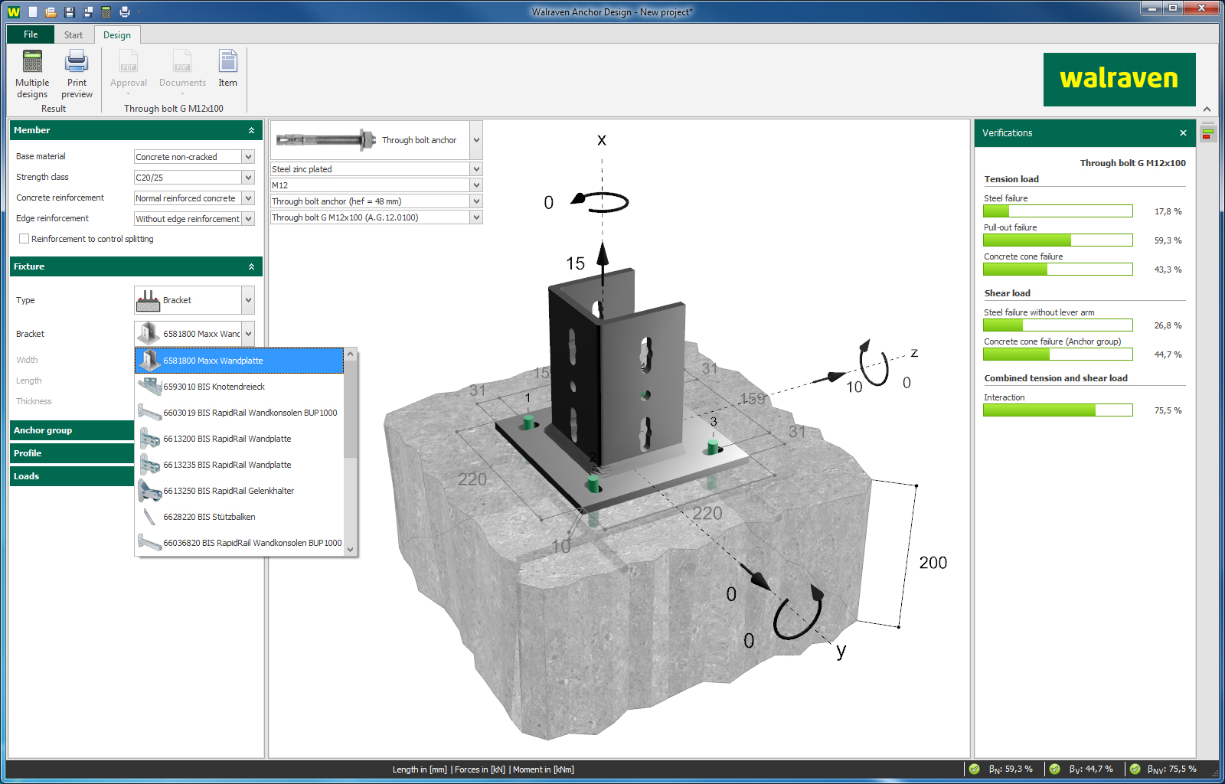
Task: Collapse the Fixture section
Action: pos(251,266)
